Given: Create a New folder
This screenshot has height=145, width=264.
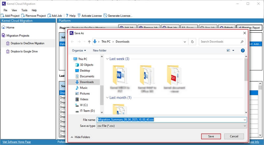Looking at the screenshot, I should (x=100, y=50).
